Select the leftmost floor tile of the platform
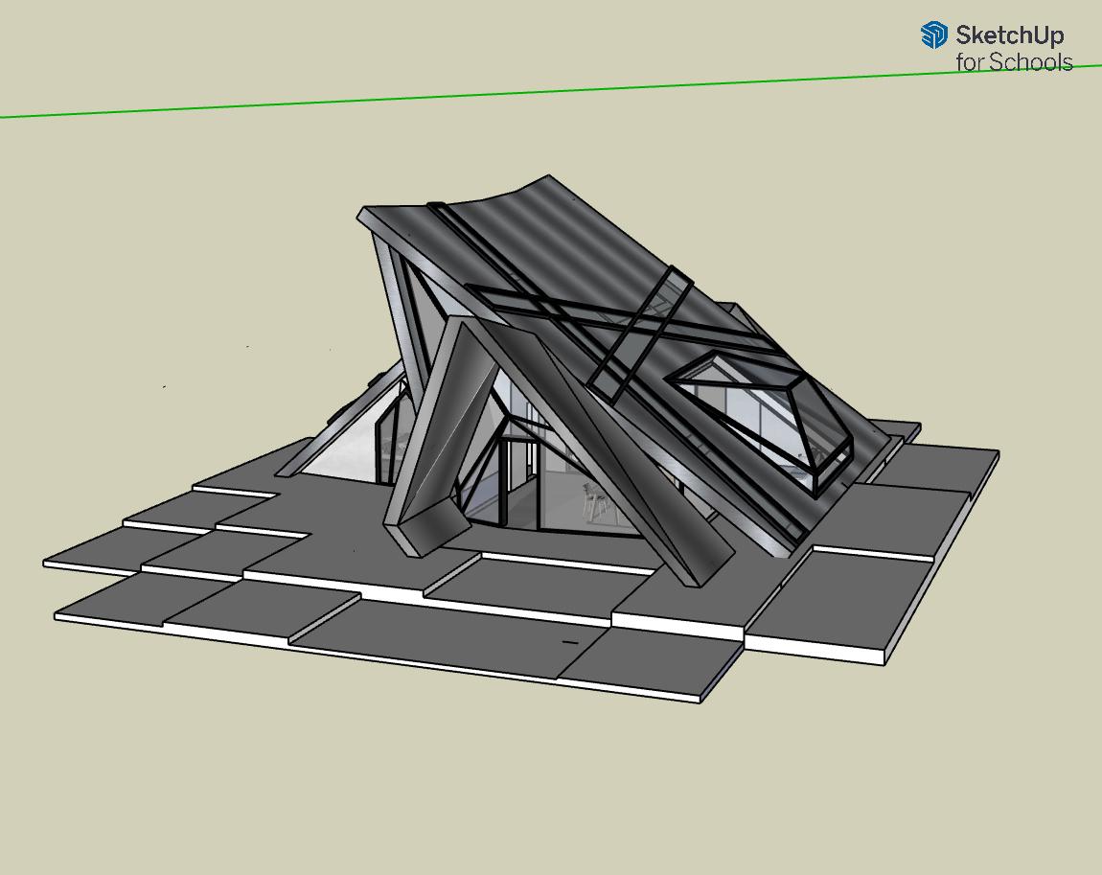 [x=91, y=554]
